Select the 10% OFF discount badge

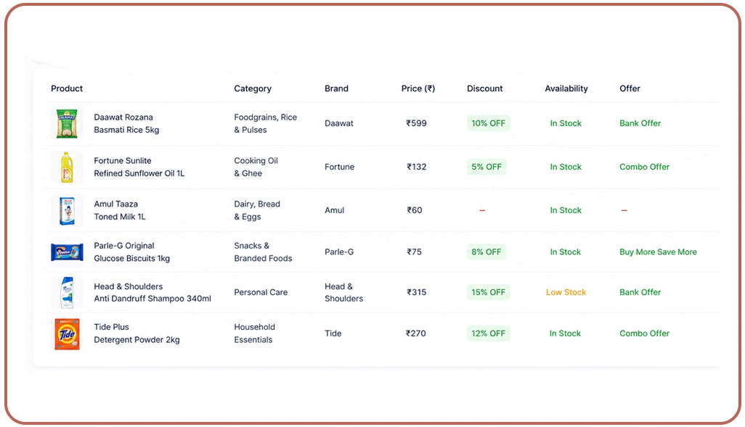(x=489, y=123)
